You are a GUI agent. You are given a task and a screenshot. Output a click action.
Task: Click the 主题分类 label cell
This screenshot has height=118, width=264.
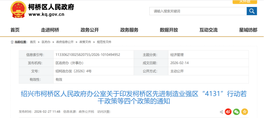click(x=151, y=55)
